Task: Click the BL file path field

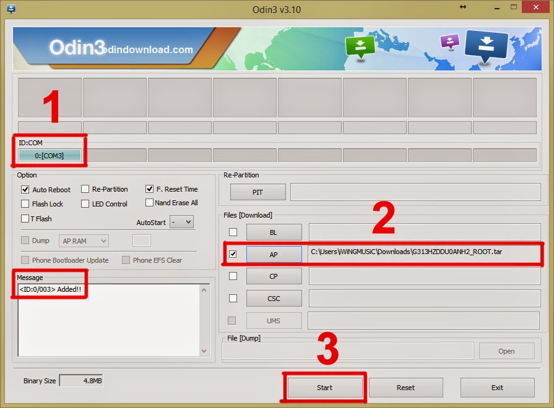Action: coord(425,232)
